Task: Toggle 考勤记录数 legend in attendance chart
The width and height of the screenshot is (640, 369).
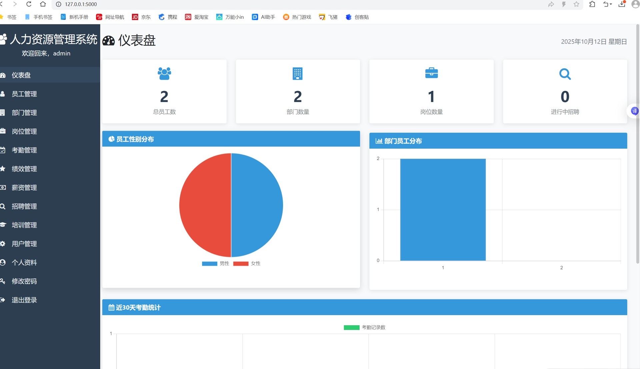Action: [364, 327]
